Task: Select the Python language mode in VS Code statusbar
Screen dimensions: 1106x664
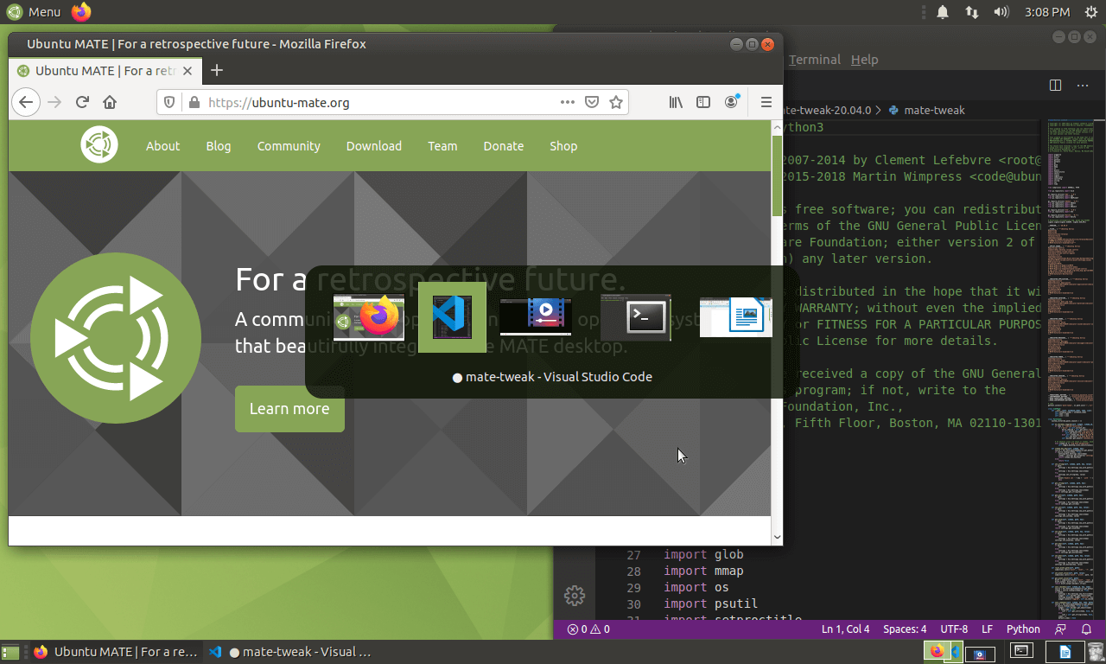Action: (x=1023, y=629)
